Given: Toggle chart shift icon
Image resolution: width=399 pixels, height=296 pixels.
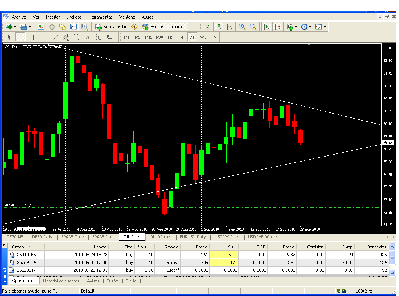Looking at the screenshot, I should point(277,27).
